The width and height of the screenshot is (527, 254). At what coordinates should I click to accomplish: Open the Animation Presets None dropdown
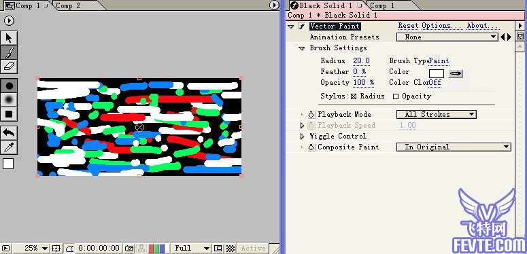point(447,37)
